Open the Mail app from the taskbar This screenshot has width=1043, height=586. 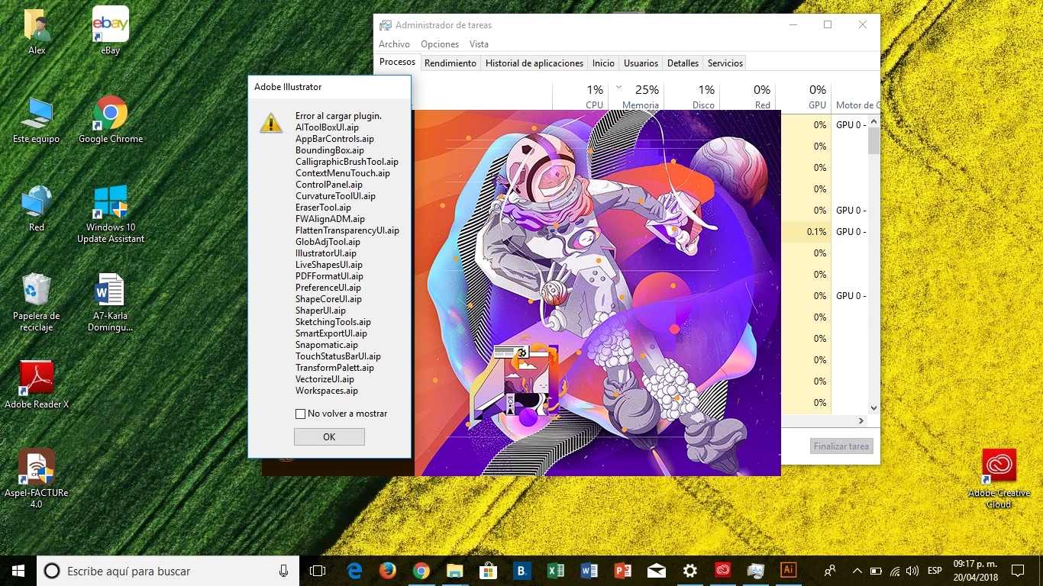[657, 571]
